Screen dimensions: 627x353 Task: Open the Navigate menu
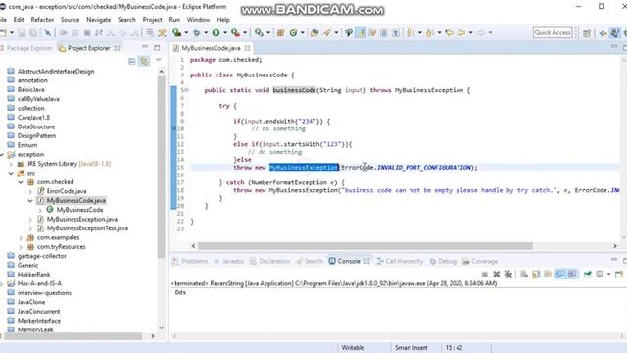[98, 20]
